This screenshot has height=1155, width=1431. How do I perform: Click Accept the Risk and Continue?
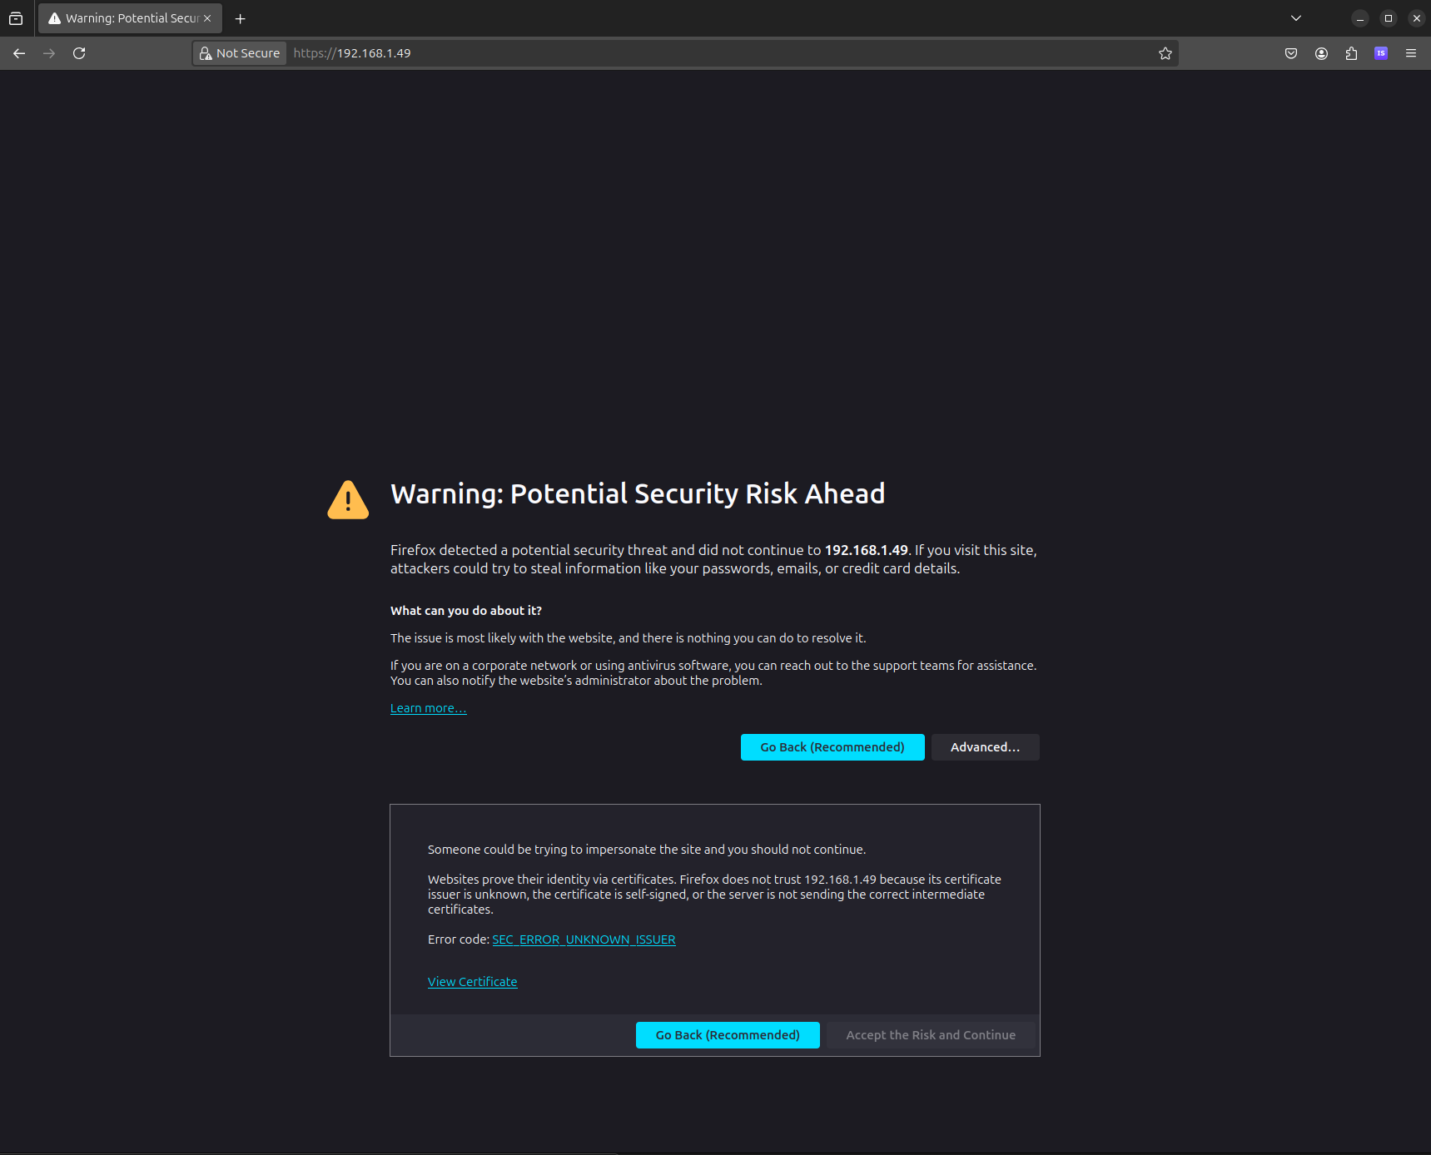coord(930,1035)
